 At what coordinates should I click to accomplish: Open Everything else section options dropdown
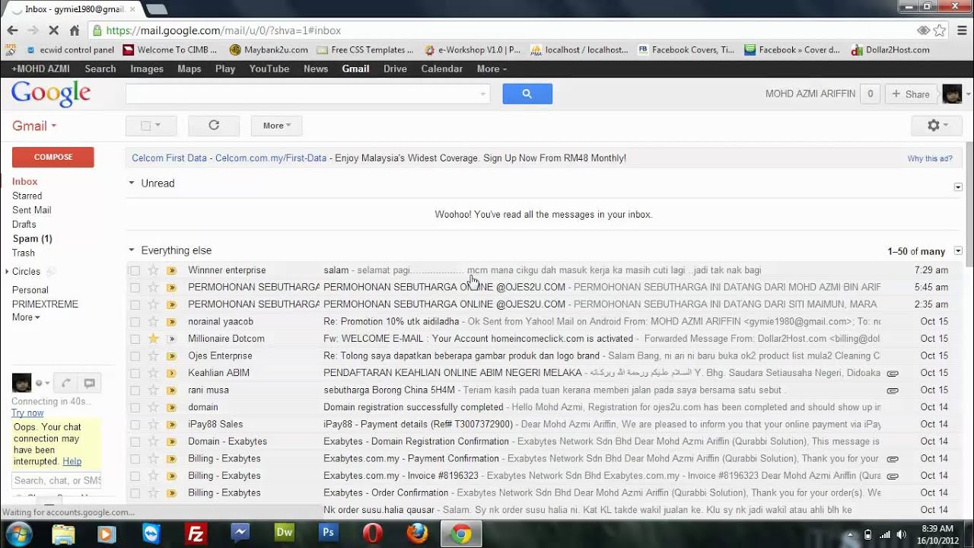tap(958, 251)
